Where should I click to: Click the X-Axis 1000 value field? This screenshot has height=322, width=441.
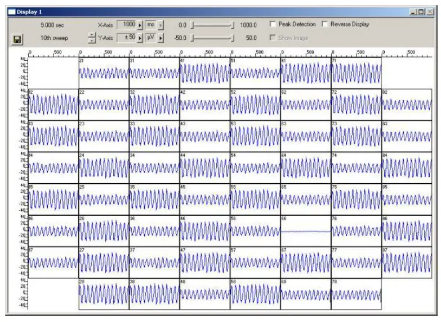click(127, 25)
